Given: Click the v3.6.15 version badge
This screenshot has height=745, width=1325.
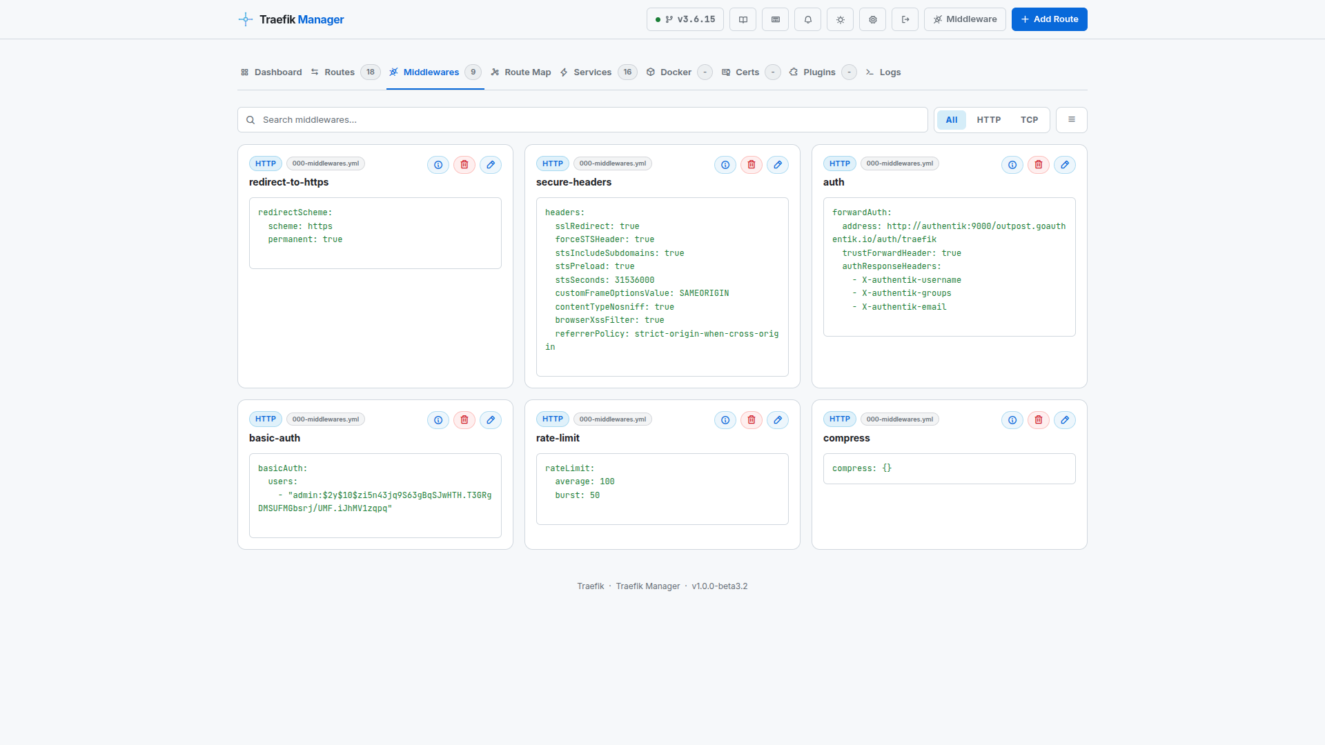Looking at the screenshot, I should 685,19.
